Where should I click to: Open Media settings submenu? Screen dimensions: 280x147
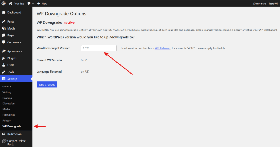point(6,109)
